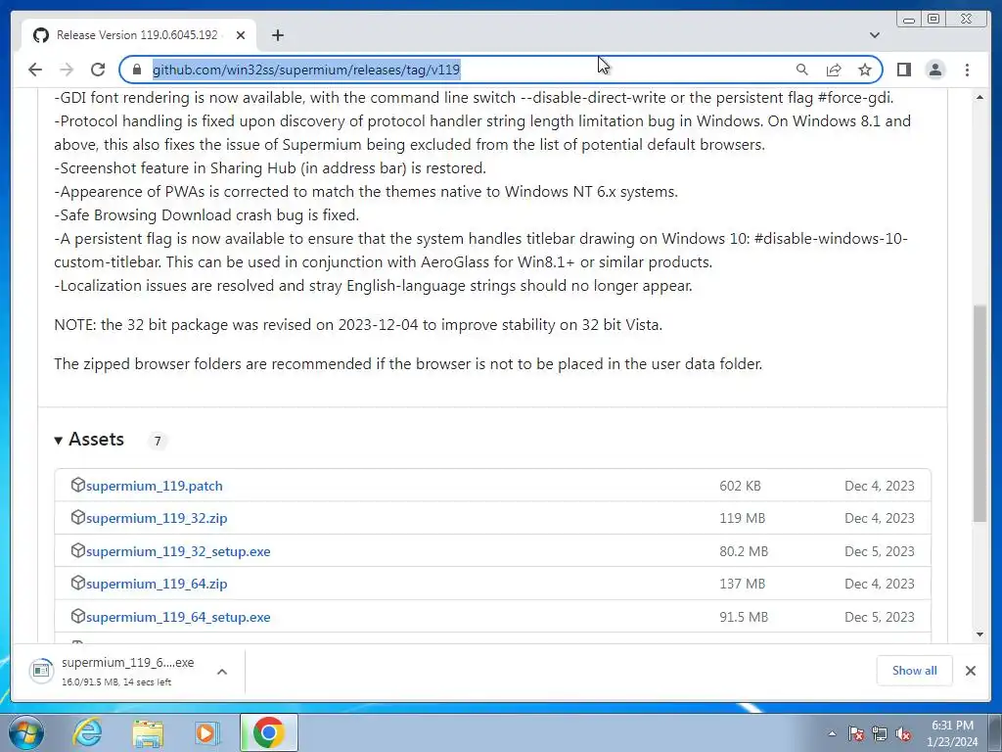Open Chrome three-dot menu

pos(967,70)
